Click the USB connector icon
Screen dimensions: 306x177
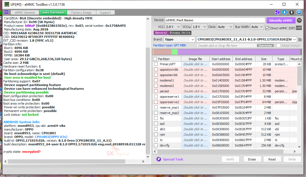(291, 12)
